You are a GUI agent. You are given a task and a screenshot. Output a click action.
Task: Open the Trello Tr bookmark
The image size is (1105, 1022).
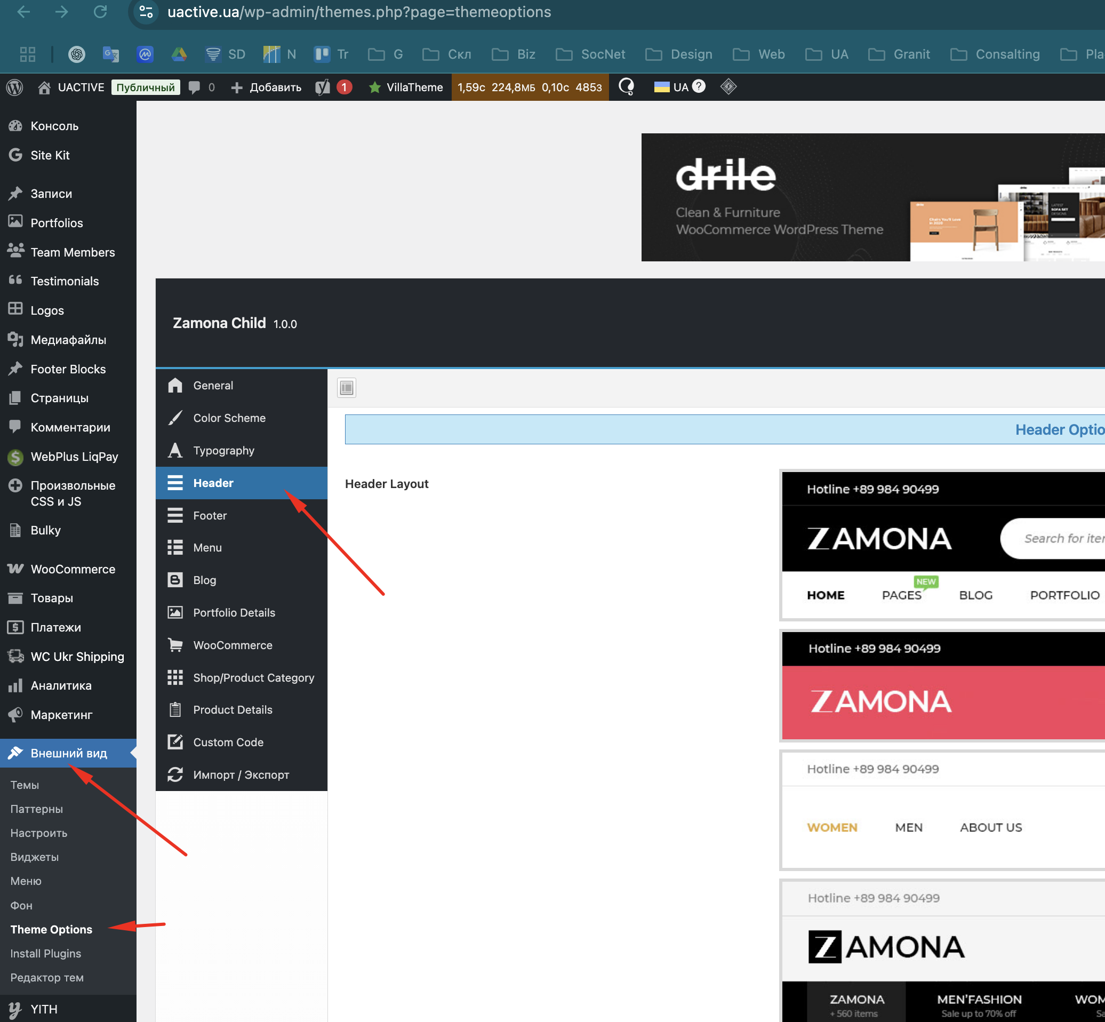[331, 54]
